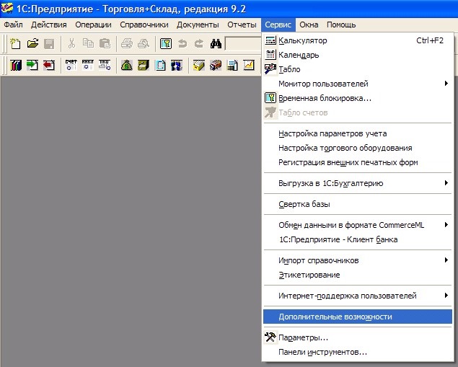Image resolution: width=458 pixels, height=367 pixels.
Task: Click the red arrow outgoing document icon
Action: click(49, 65)
